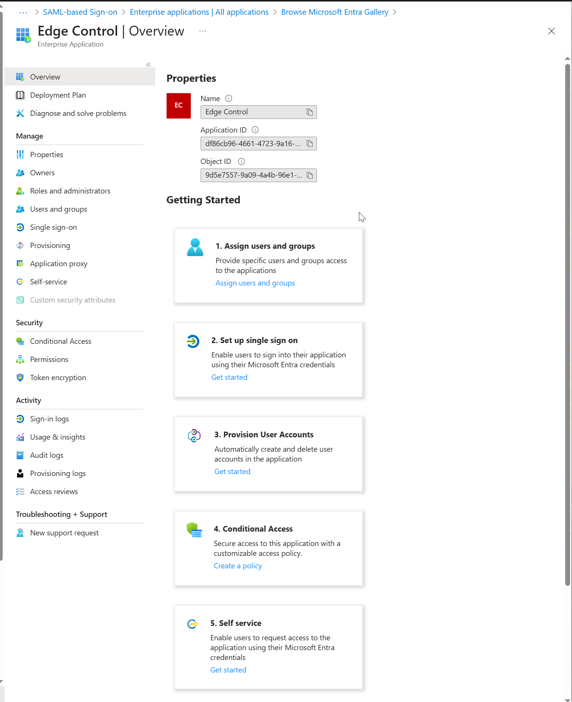Click the Assign users and groups card person icon

tap(195, 247)
